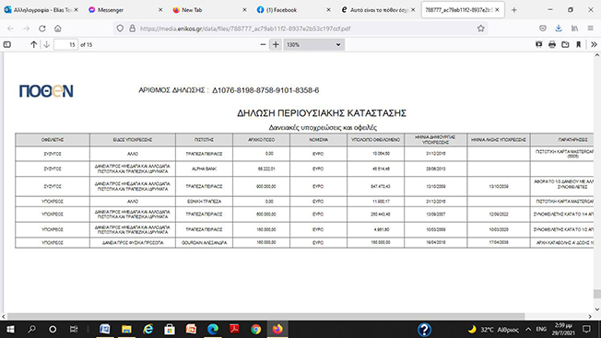Viewport: 601px width, 338px height.
Task: Expand the PDF tools menu chevrons
Action: (x=594, y=45)
